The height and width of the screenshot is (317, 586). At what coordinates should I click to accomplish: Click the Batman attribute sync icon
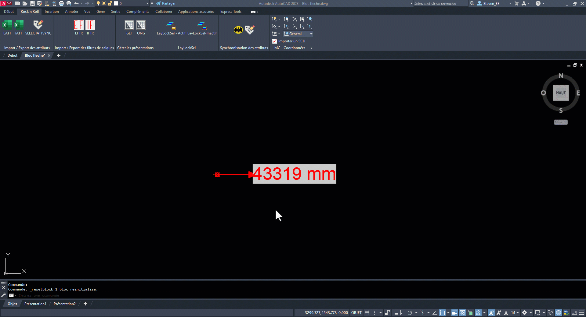[238, 30]
